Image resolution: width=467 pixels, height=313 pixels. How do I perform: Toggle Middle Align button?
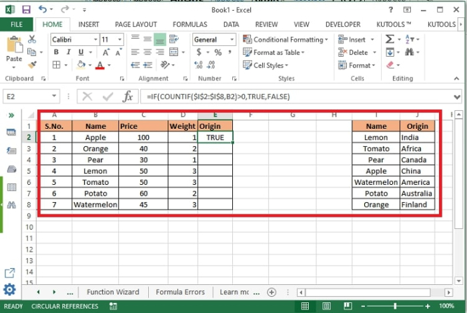click(x=147, y=39)
